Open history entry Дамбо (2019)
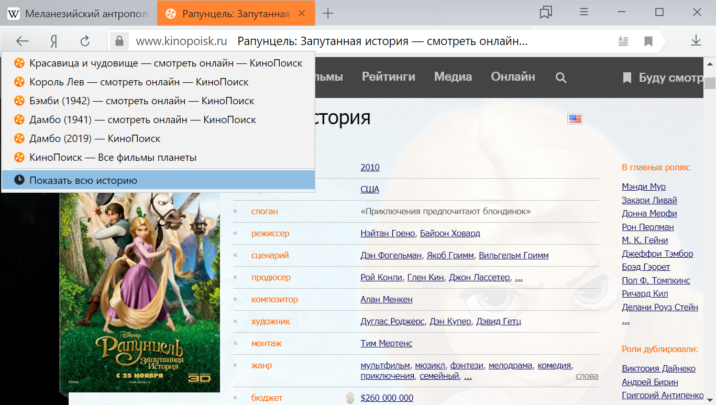This screenshot has height=405, width=716. (x=158, y=139)
